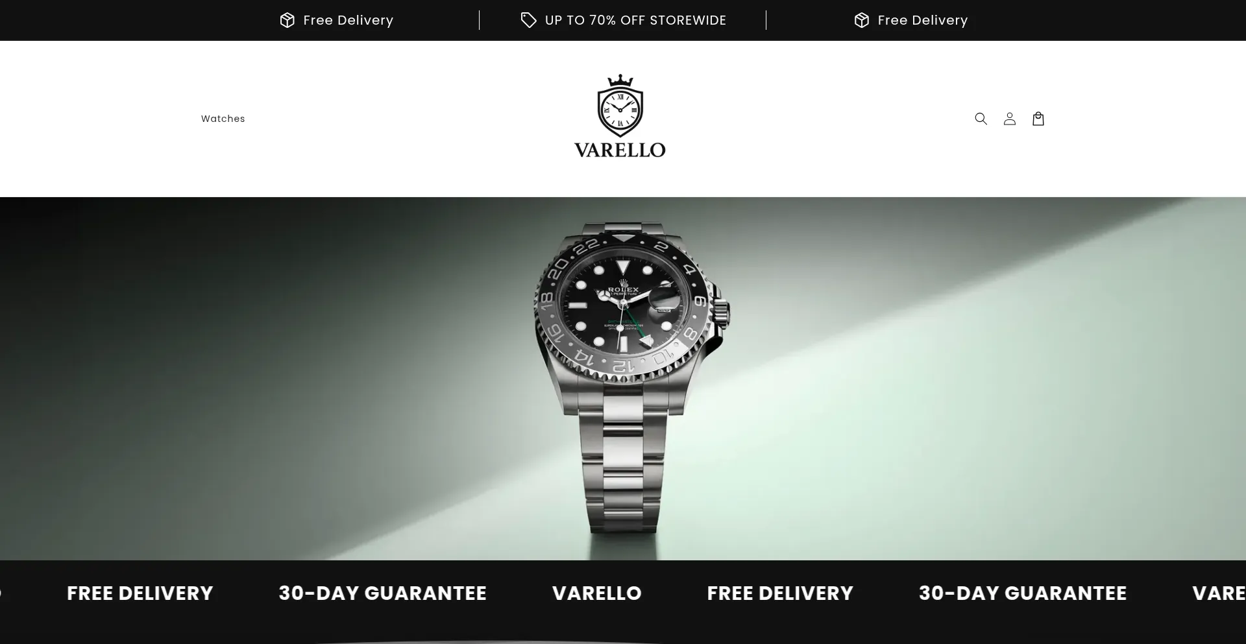Click the first FREE DELIVERY marquee text
Screen dimensions: 1246x644
pyautogui.click(x=140, y=593)
